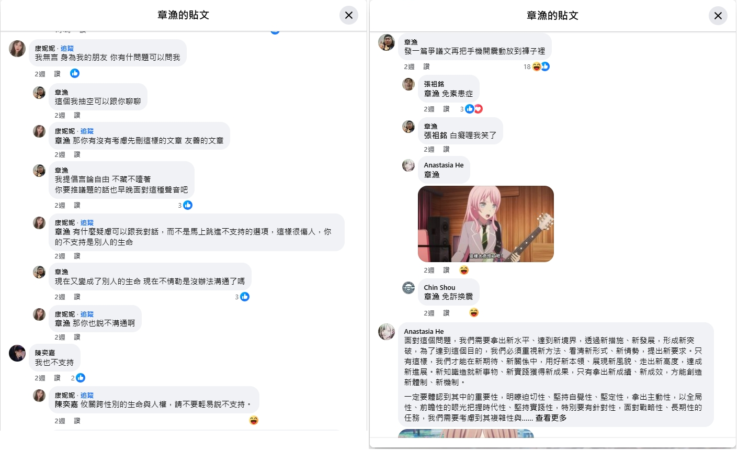Like 章漁's 這個我抽空可以跟你聊聊 reply
The height and width of the screenshot is (450, 738).
point(77,115)
